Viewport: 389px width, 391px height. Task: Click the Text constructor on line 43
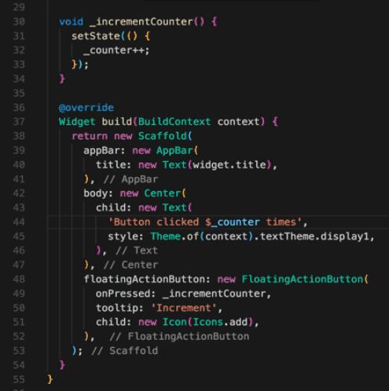coord(174,208)
